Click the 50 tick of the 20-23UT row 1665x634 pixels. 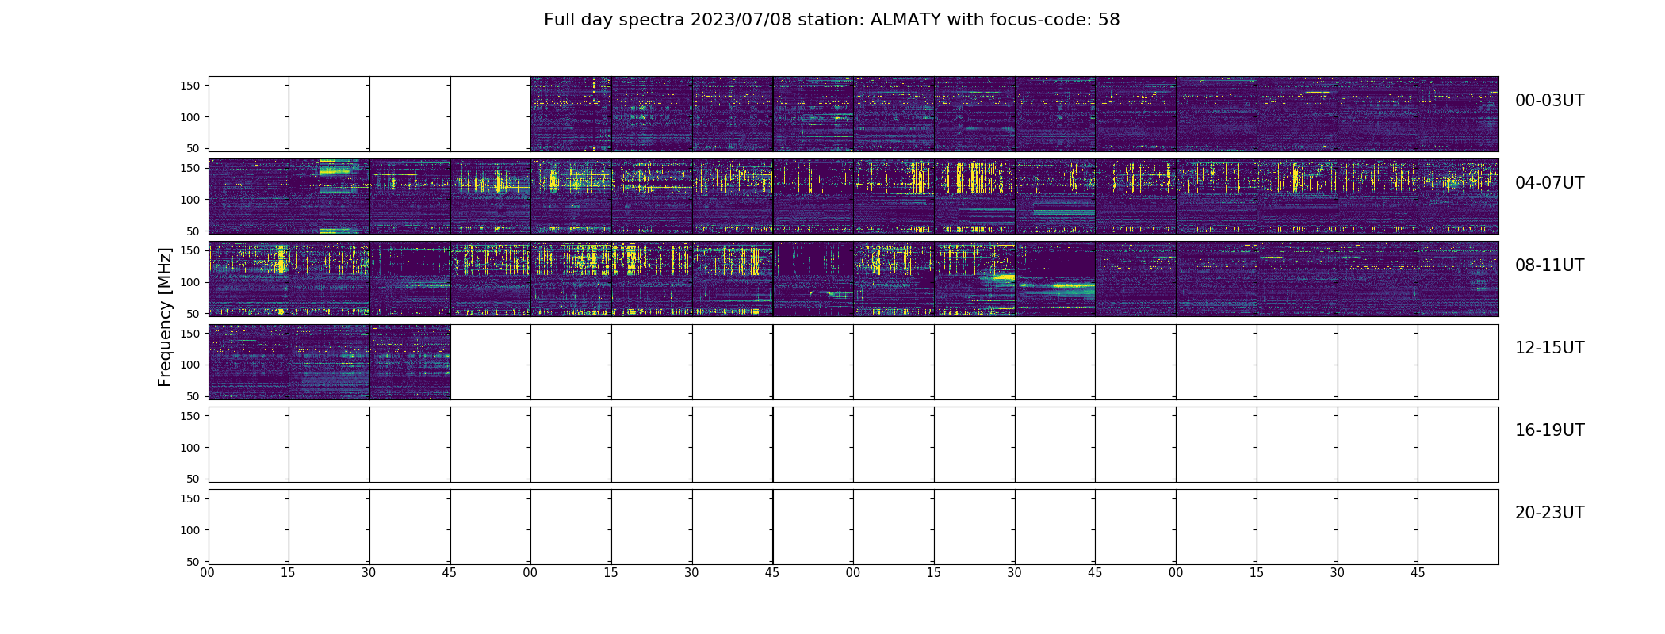(194, 561)
